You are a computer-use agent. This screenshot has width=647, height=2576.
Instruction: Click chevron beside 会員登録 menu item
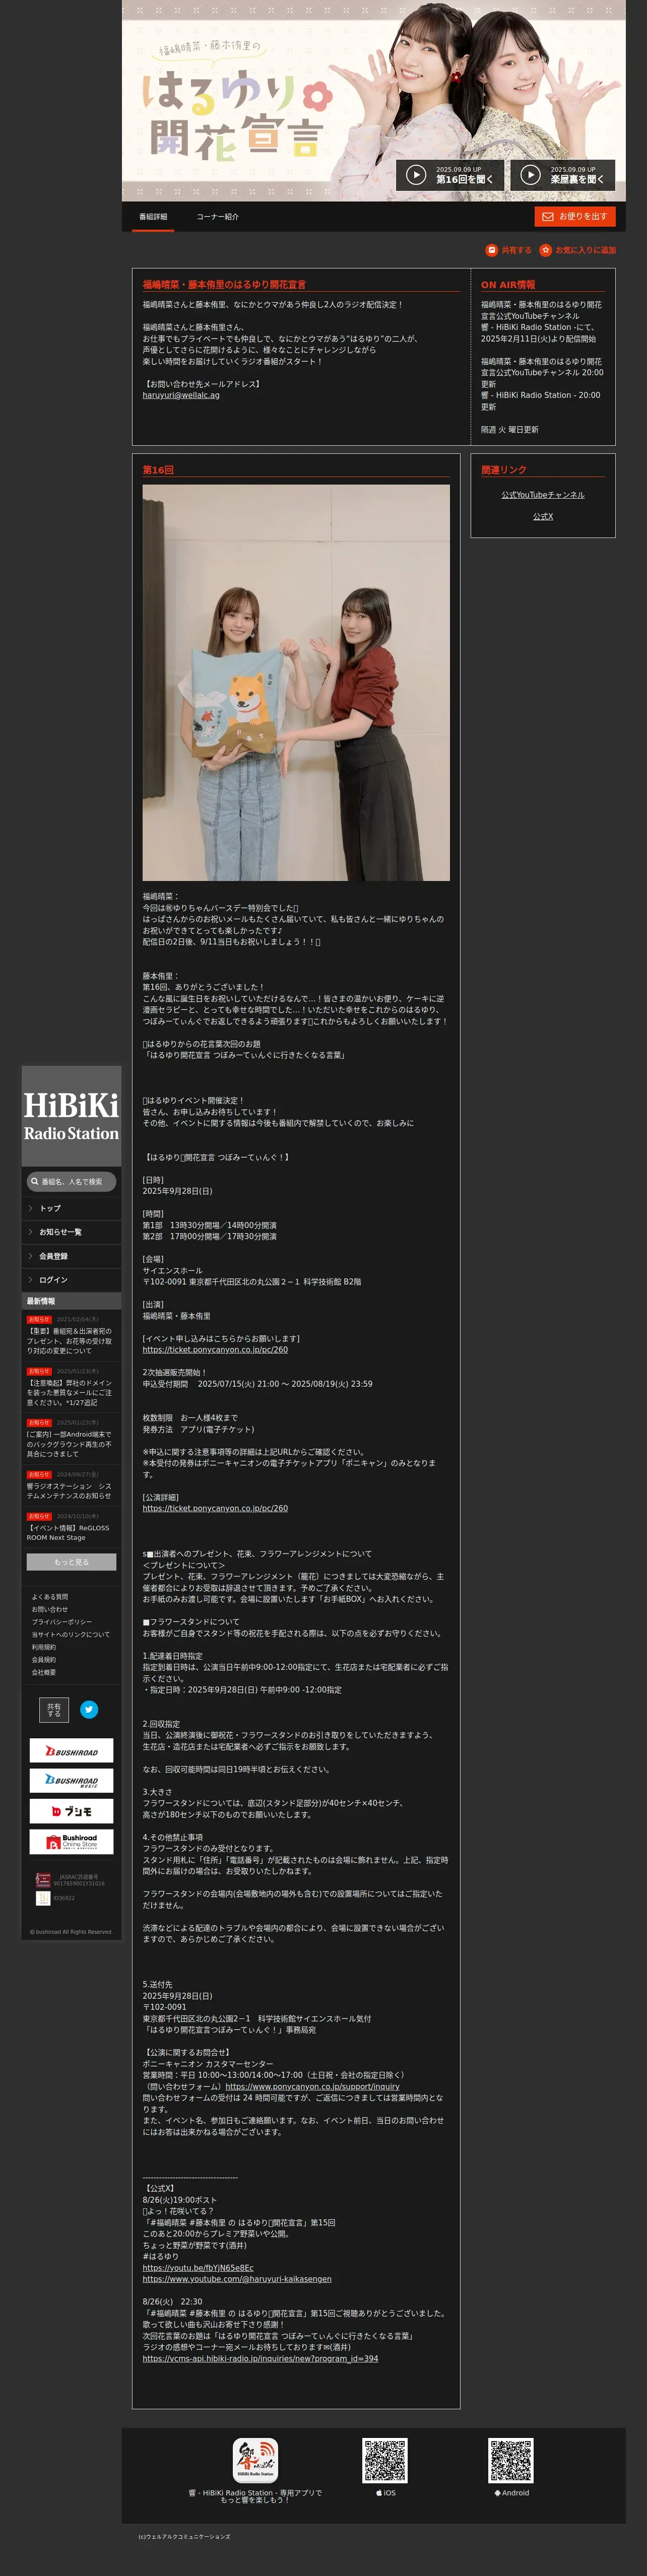click(x=30, y=1256)
